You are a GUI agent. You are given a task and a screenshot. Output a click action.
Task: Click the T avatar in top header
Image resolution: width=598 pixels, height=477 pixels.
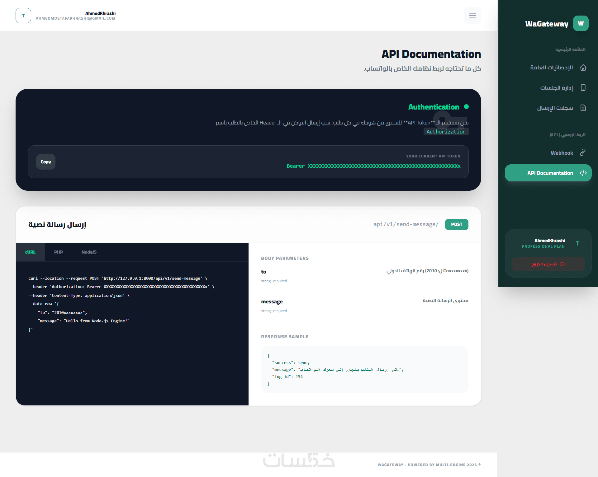[23, 16]
